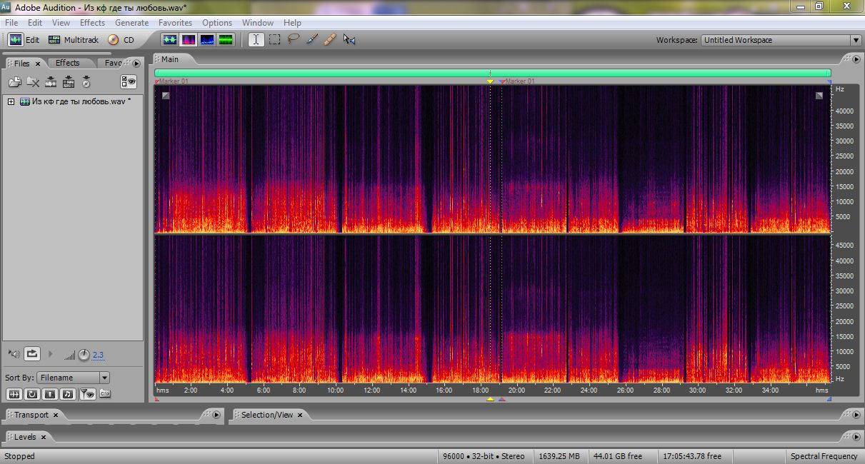
Task: Switch to Waveform Display view
Action: point(170,40)
